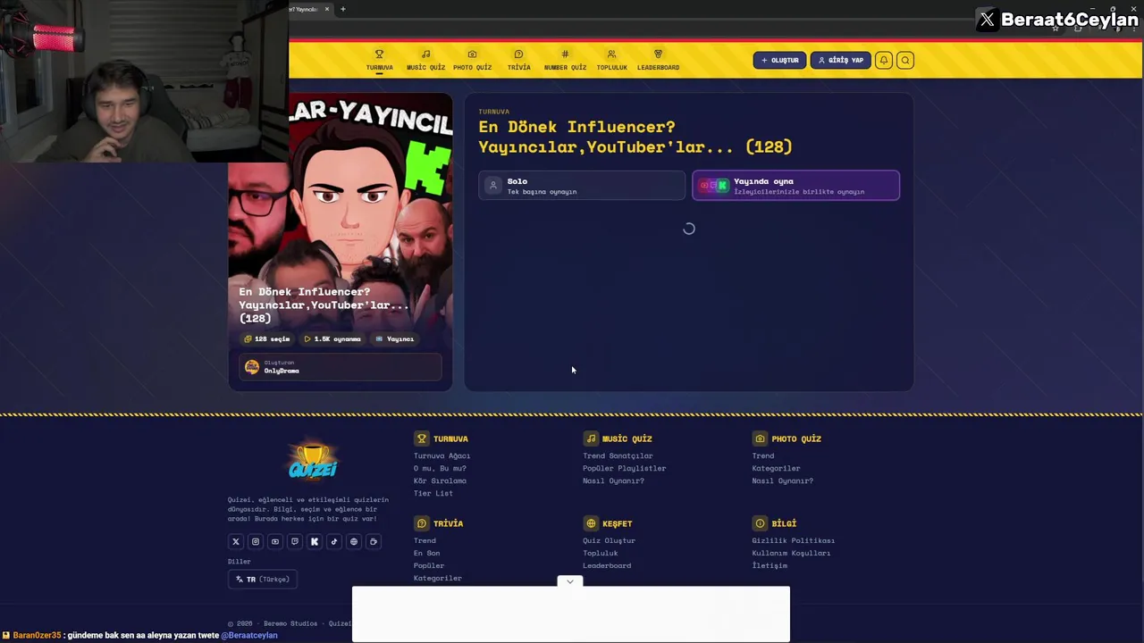Close the current browser tab

(x=327, y=9)
